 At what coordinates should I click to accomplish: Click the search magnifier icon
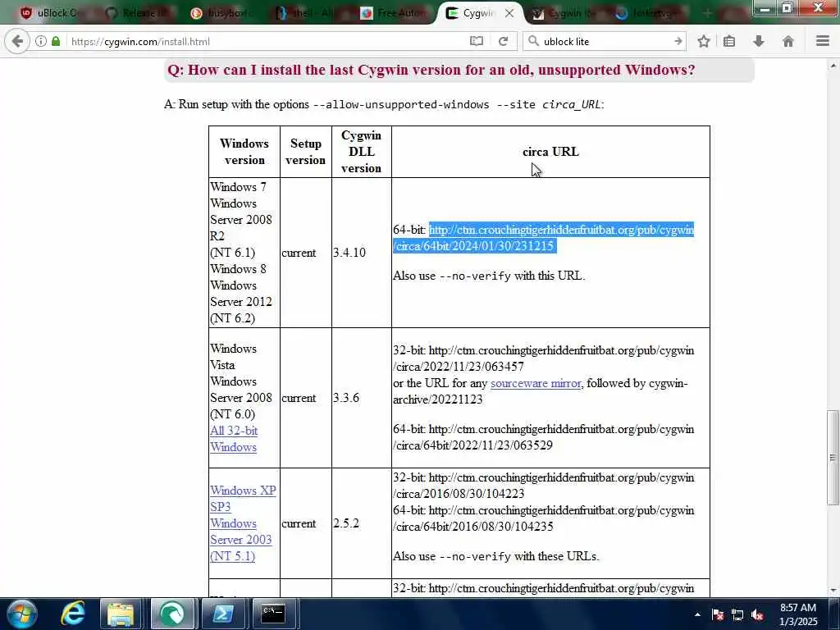[x=533, y=41]
